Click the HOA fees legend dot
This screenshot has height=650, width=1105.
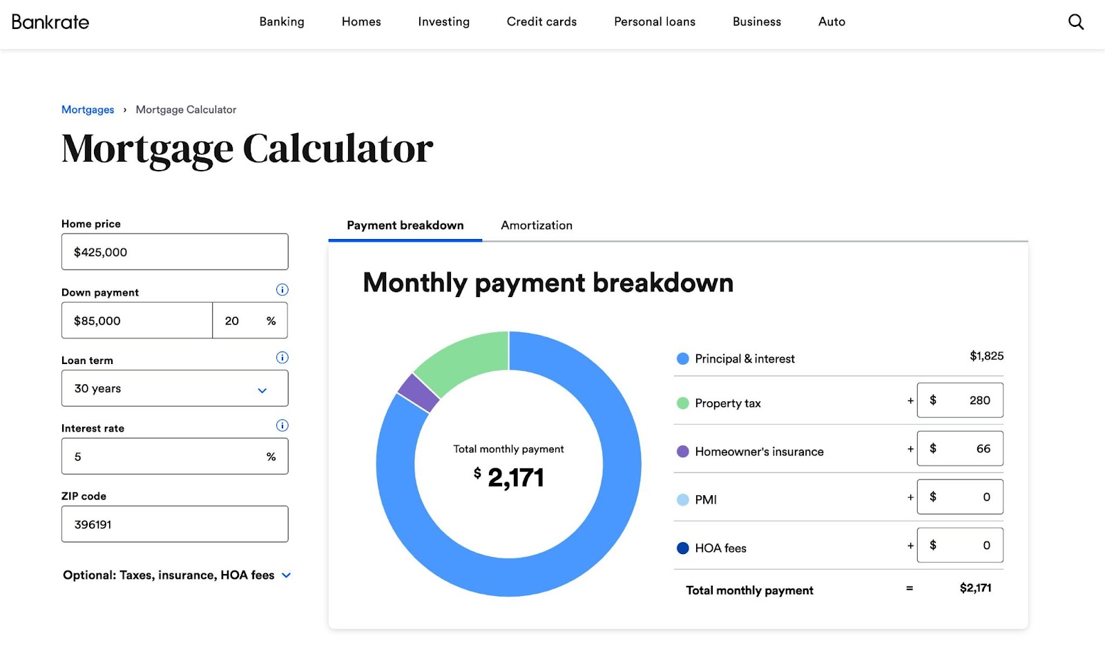pyautogui.click(x=682, y=548)
